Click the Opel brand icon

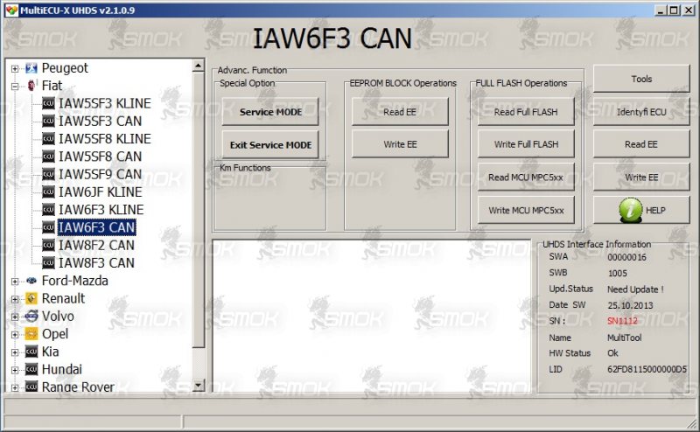[x=31, y=334]
